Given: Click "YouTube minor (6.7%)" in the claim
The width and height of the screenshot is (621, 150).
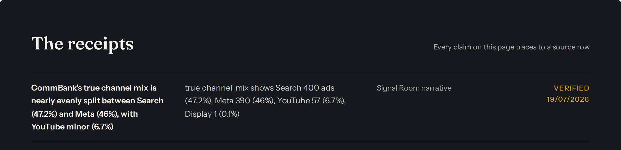Looking at the screenshot, I should coord(72,127).
